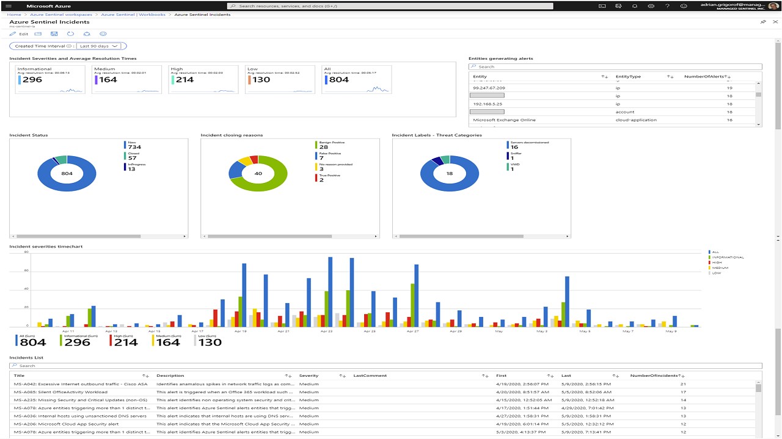Click the Incidents List search field
The image size is (782, 439).
386,366
